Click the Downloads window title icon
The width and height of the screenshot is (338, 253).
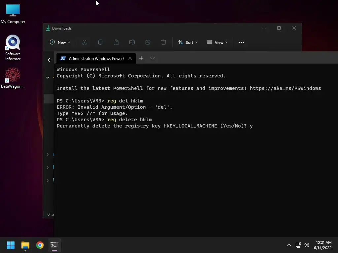tap(48, 28)
